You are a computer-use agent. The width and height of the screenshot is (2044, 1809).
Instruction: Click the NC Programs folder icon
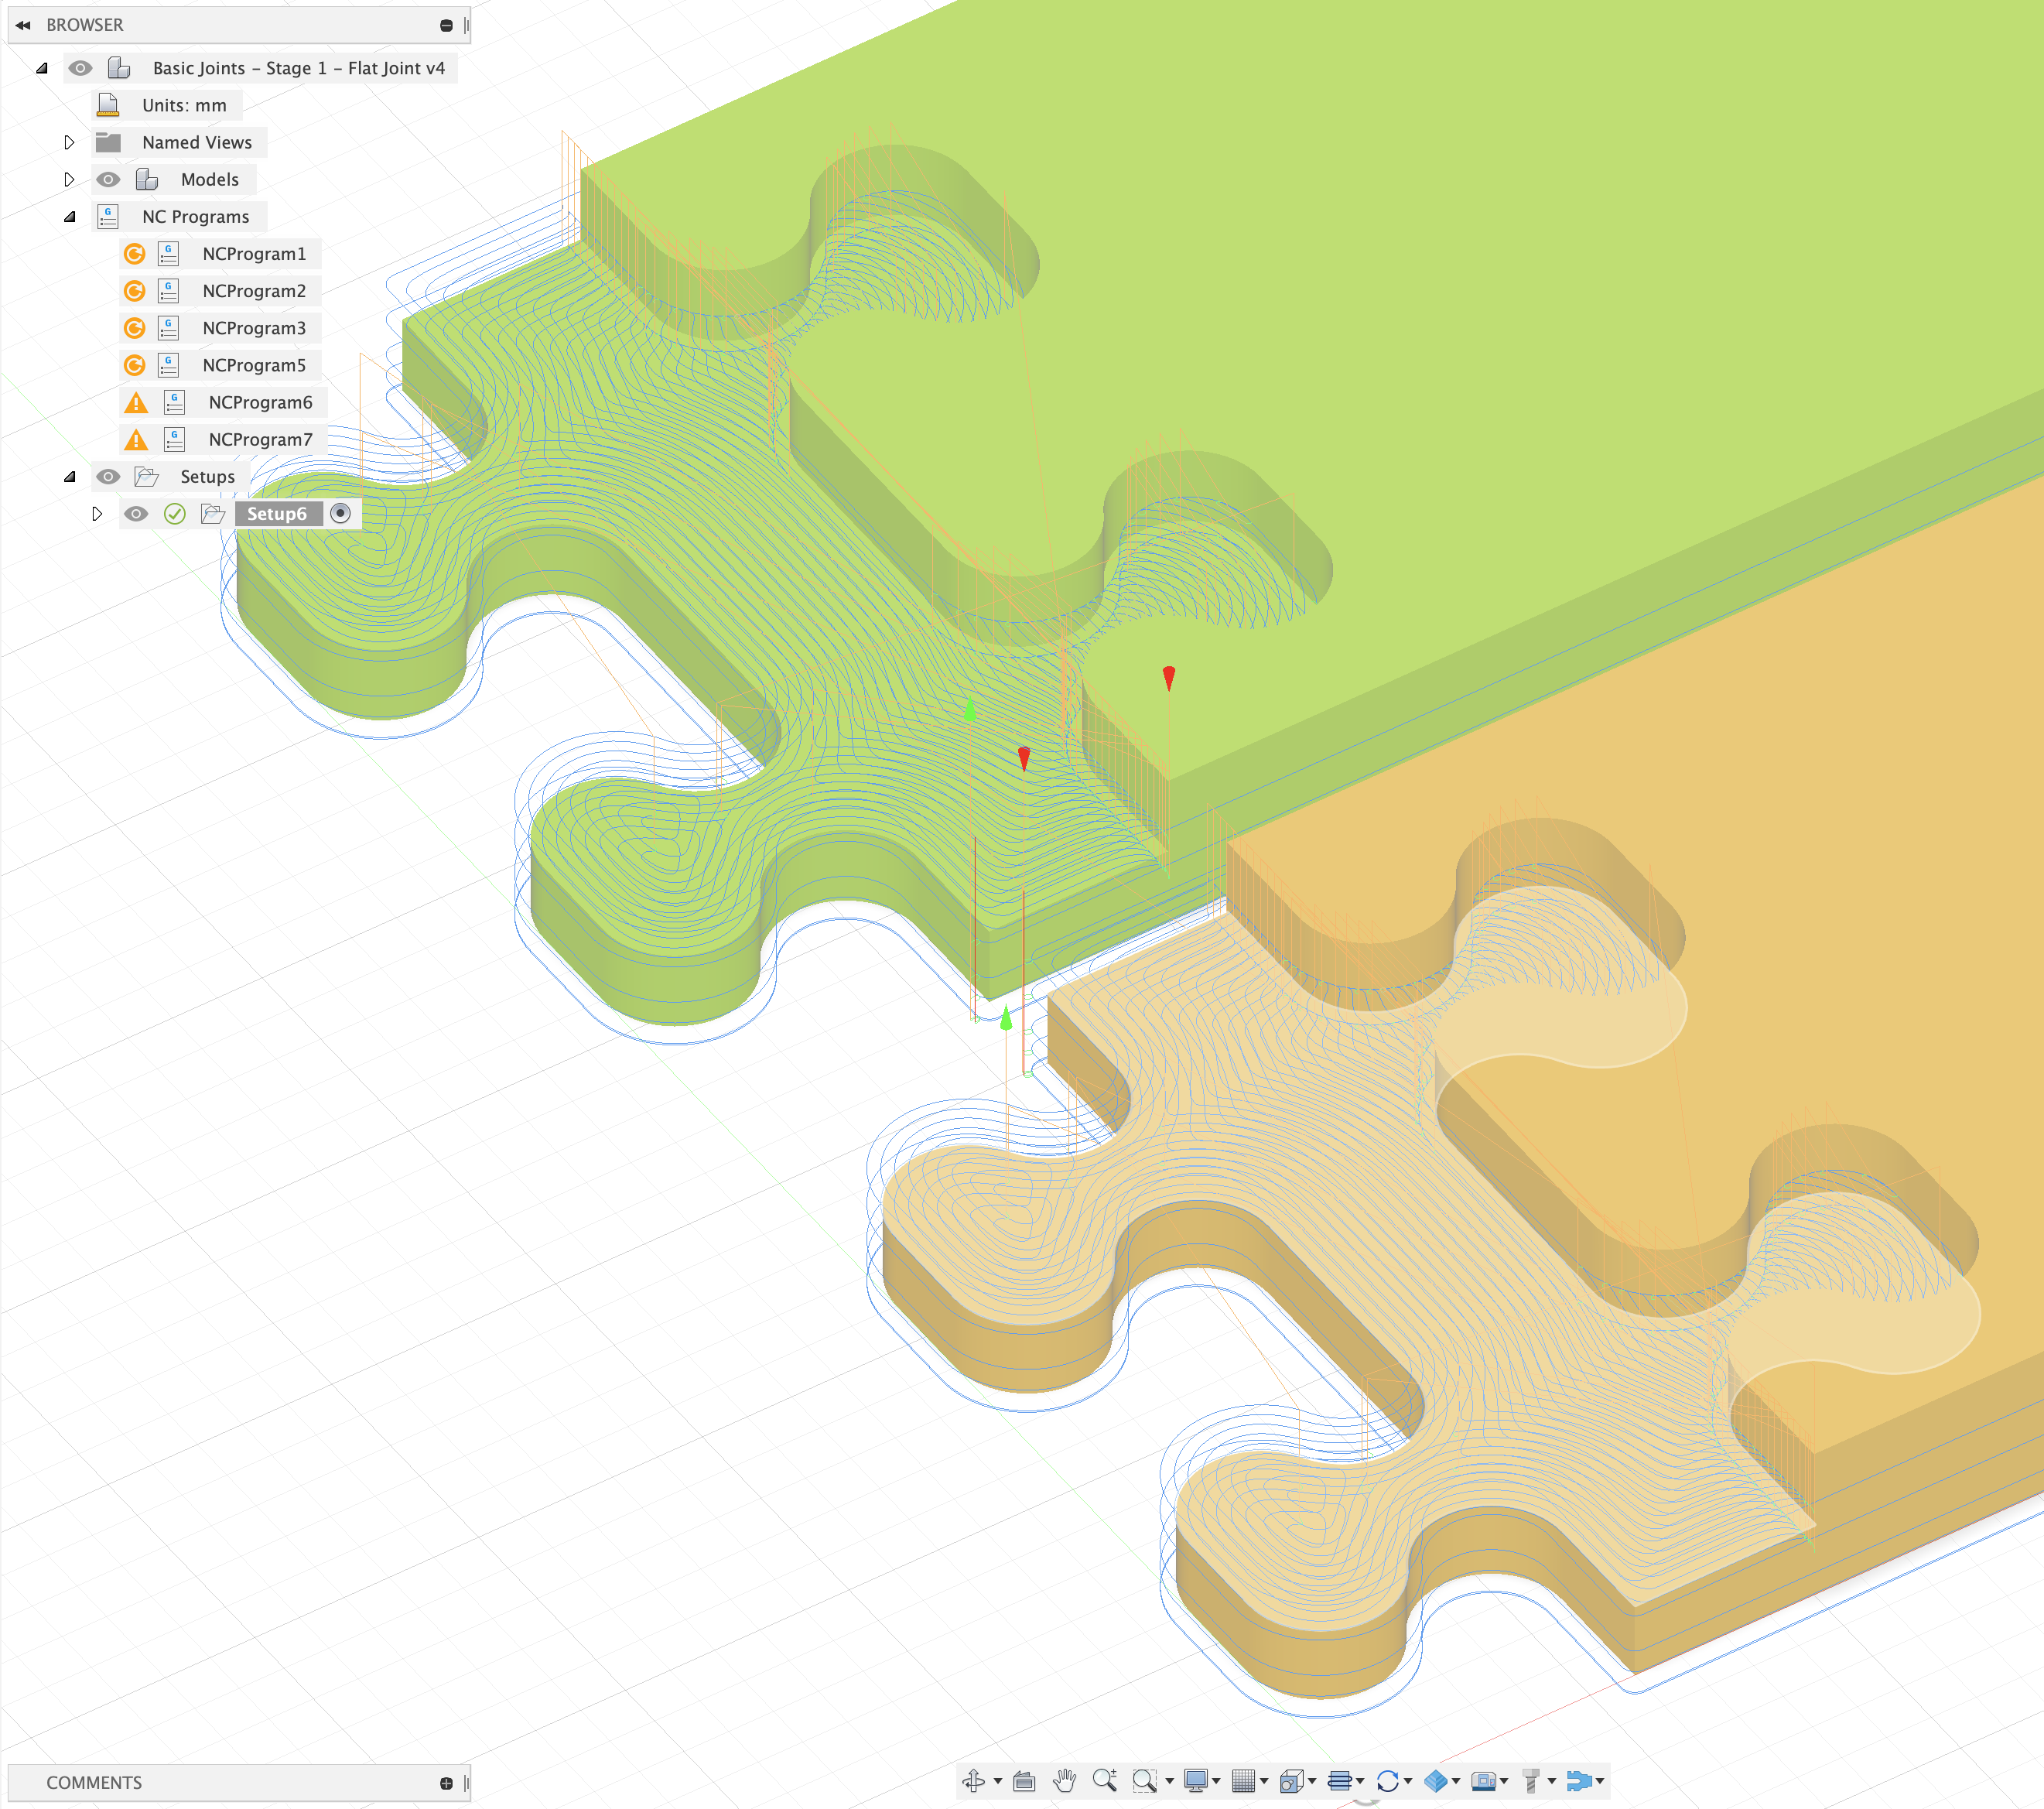[108, 217]
